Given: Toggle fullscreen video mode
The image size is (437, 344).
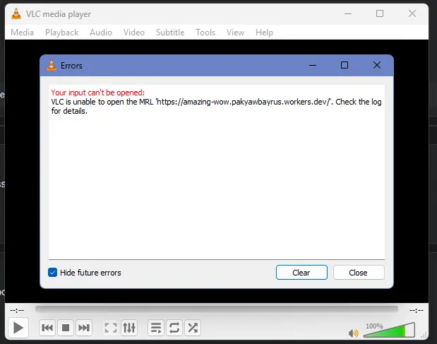Looking at the screenshot, I should point(111,328).
